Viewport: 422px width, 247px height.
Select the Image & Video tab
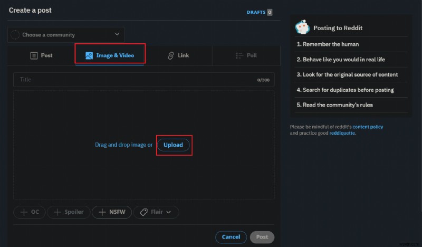point(110,55)
